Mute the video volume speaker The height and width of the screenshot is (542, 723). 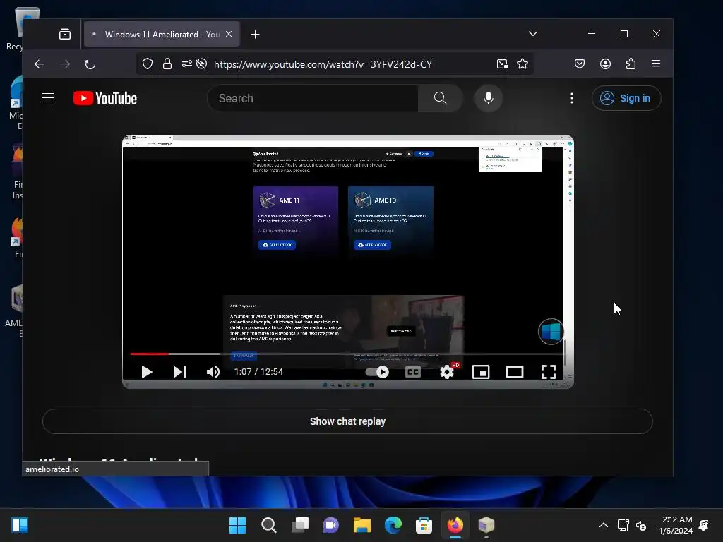(213, 372)
